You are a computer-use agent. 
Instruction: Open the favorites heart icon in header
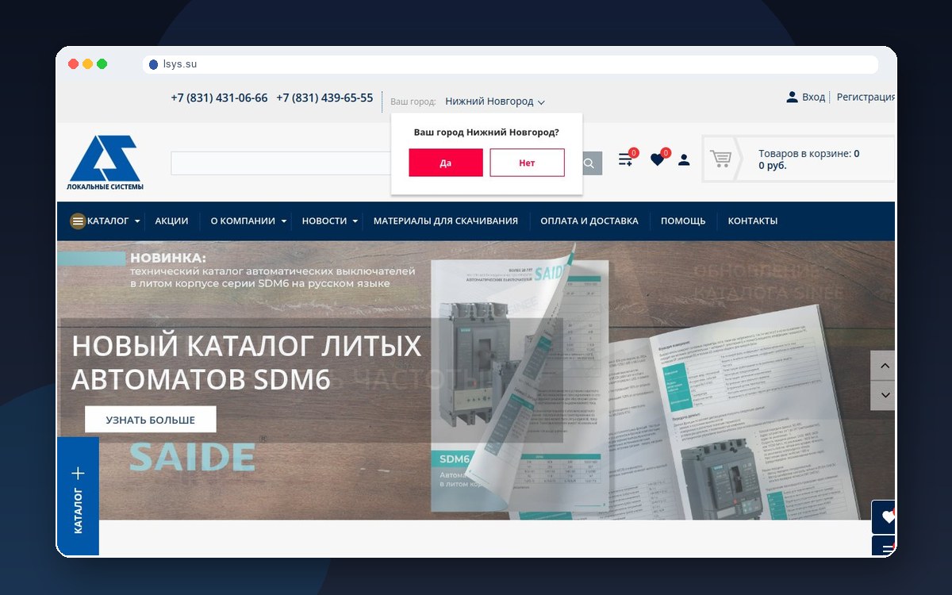click(x=657, y=159)
